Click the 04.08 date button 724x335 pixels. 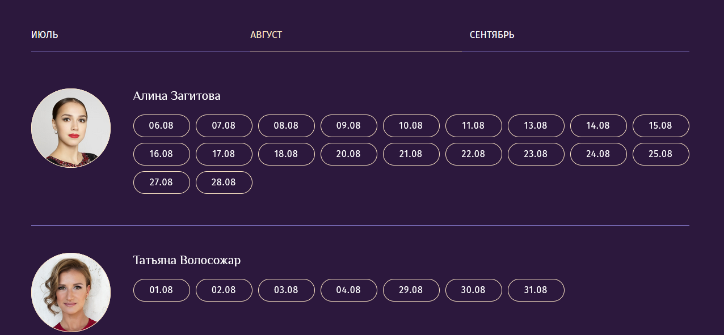[349, 290]
